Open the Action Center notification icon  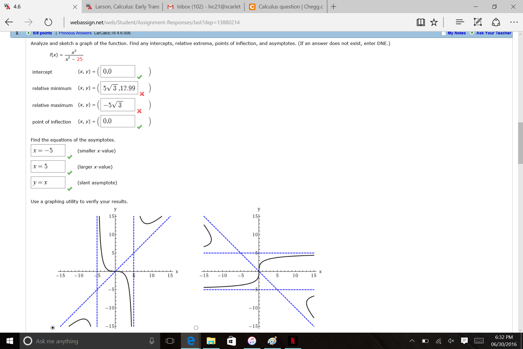click(464, 341)
